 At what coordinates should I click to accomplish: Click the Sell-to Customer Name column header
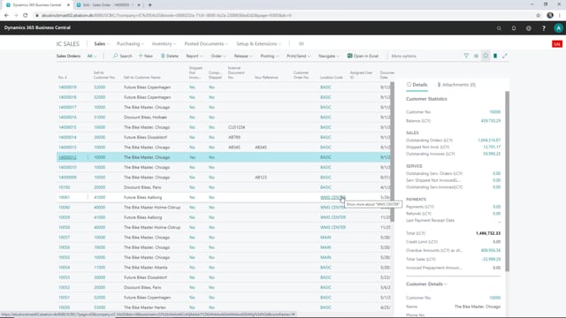[141, 77]
